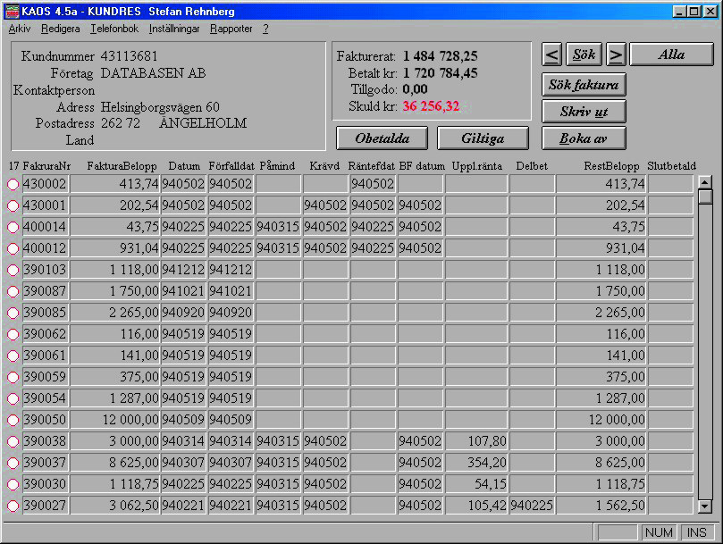Open the Inställningar menu
Image resolution: width=723 pixels, height=544 pixels.
pyautogui.click(x=174, y=29)
